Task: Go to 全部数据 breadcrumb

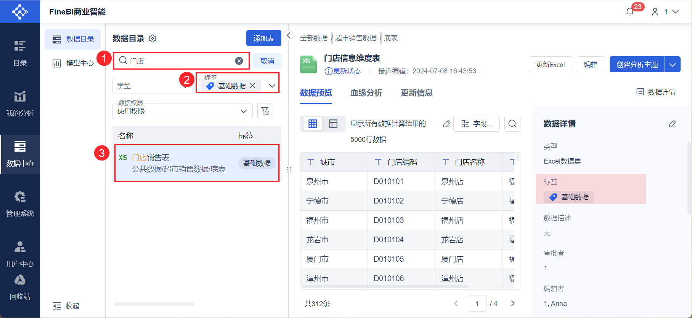Action: pyautogui.click(x=314, y=38)
